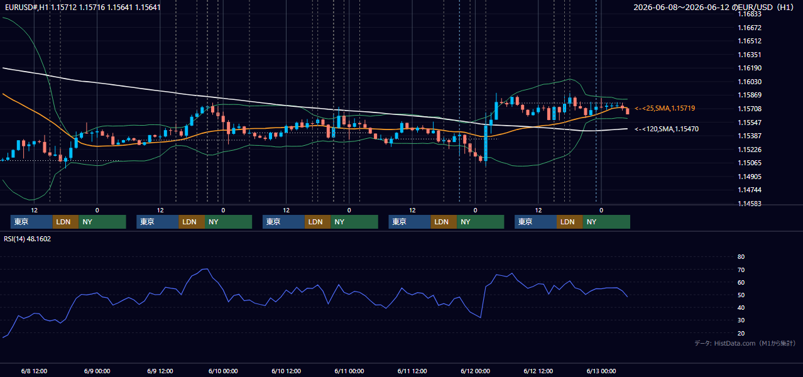
Task: Click the 1.16672 price axis value
Action: [x=750, y=28]
